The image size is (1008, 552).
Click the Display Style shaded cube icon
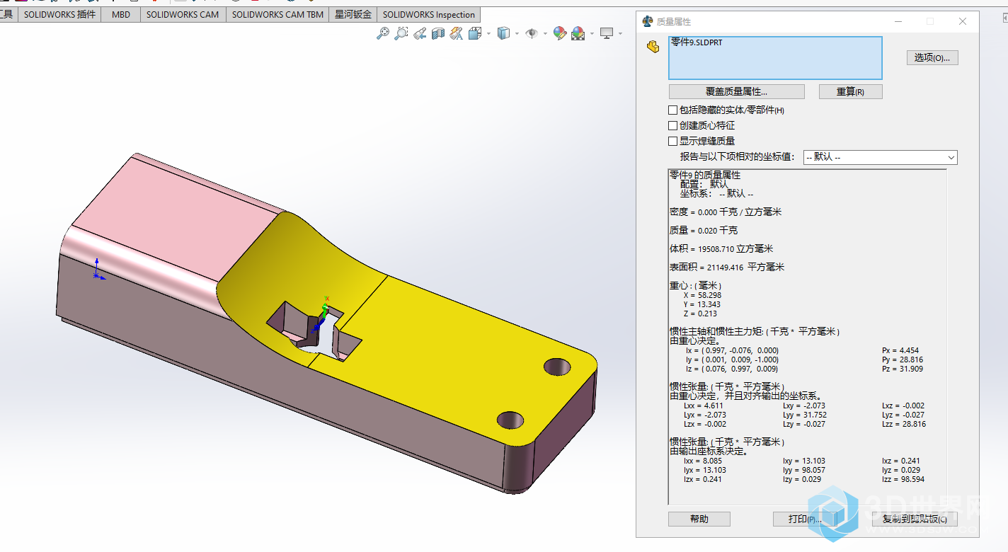click(503, 33)
